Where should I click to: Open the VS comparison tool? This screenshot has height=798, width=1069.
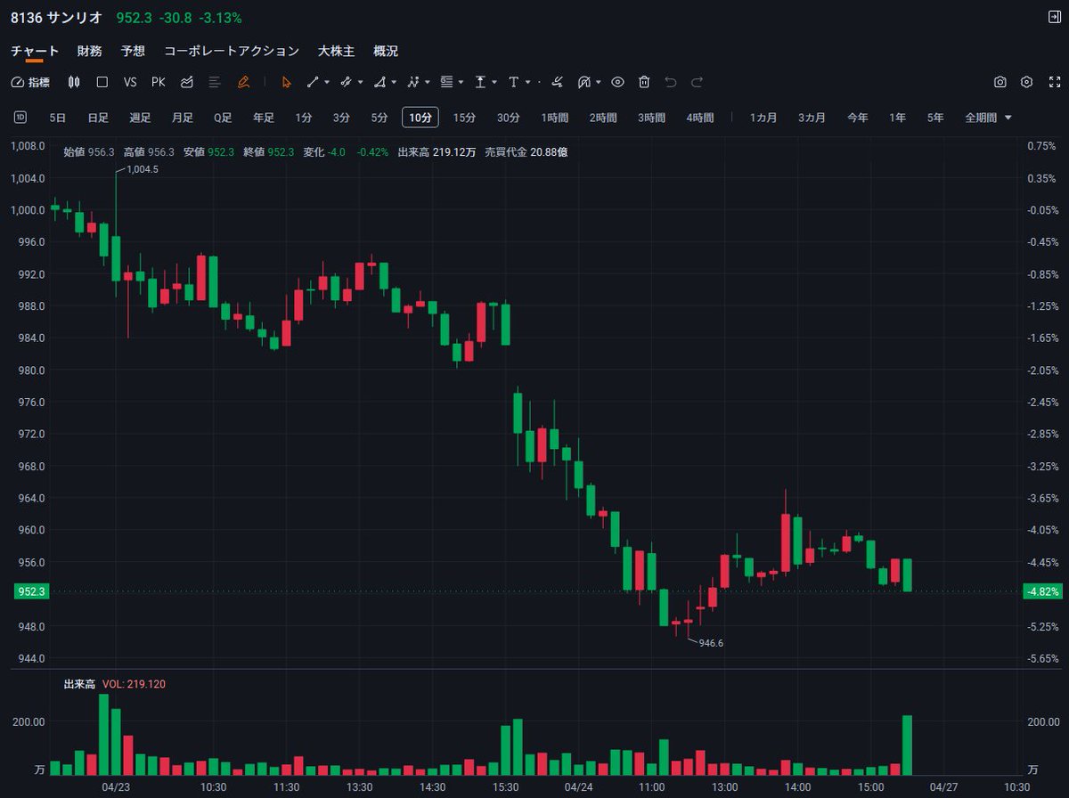tap(130, 82)
